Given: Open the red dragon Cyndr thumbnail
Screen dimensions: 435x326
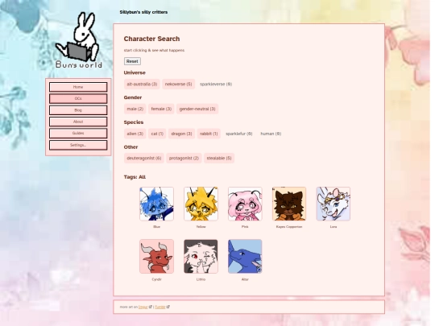Looking at the screenshot, I should pyautogui.click(x=156, y=257).
